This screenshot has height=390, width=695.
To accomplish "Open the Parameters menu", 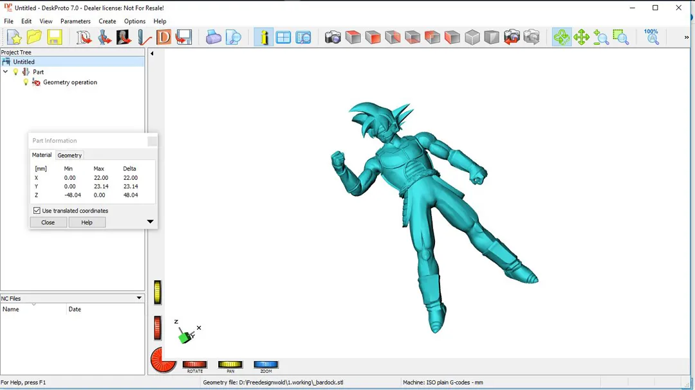I will tap(75, 21).
